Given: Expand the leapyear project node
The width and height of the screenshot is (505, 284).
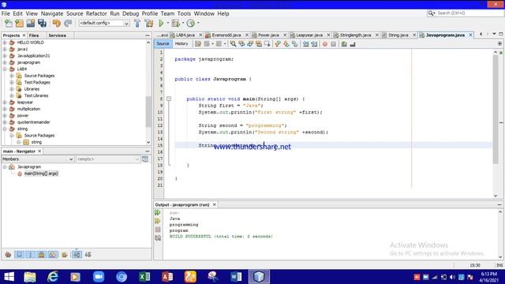Looking at the screenshot, I should tap(5, 102).
